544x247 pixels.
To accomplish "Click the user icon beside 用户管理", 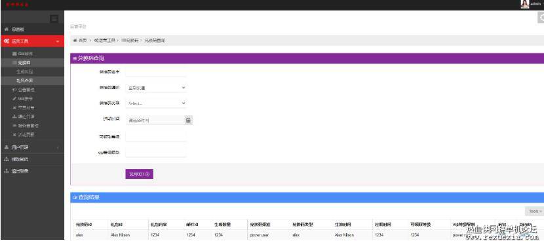I will [x=7, y=147].
